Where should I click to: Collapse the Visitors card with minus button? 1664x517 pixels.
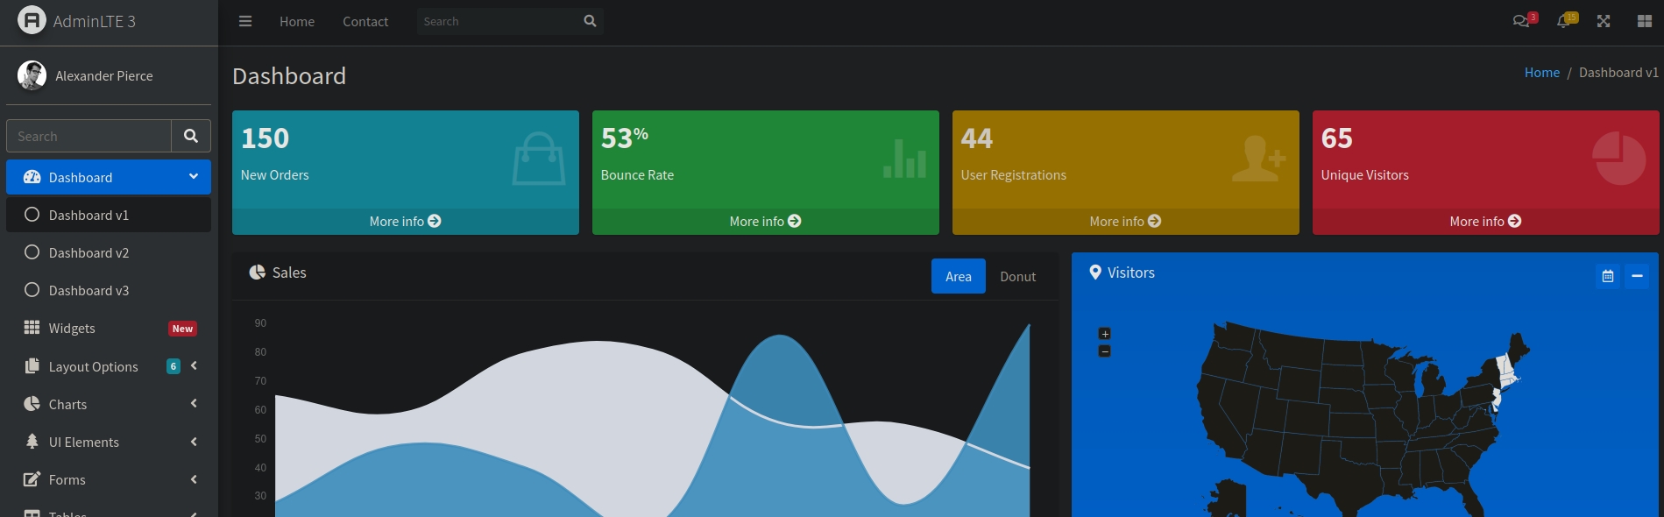coord(1637,276)
